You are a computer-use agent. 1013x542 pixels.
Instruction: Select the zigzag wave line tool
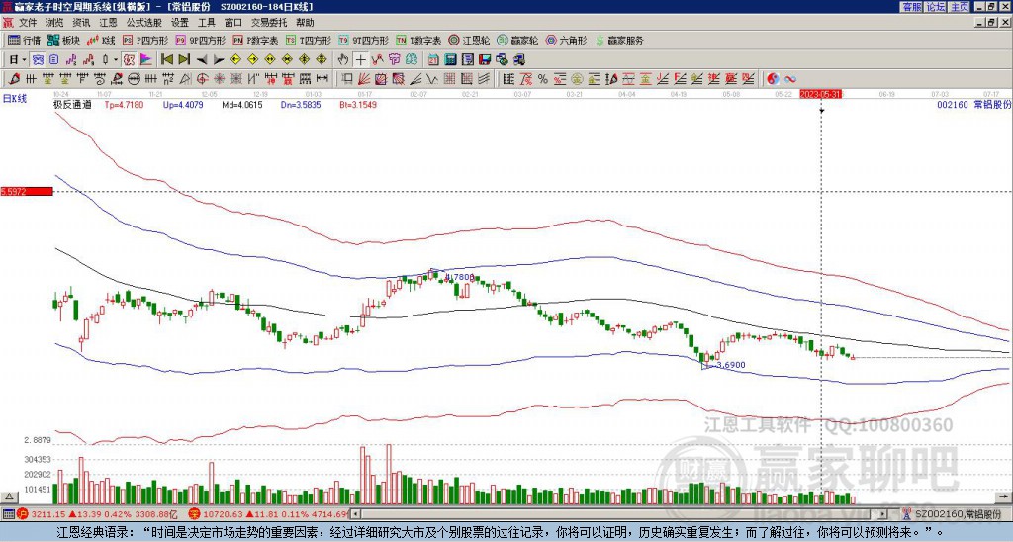pos(433,79)
